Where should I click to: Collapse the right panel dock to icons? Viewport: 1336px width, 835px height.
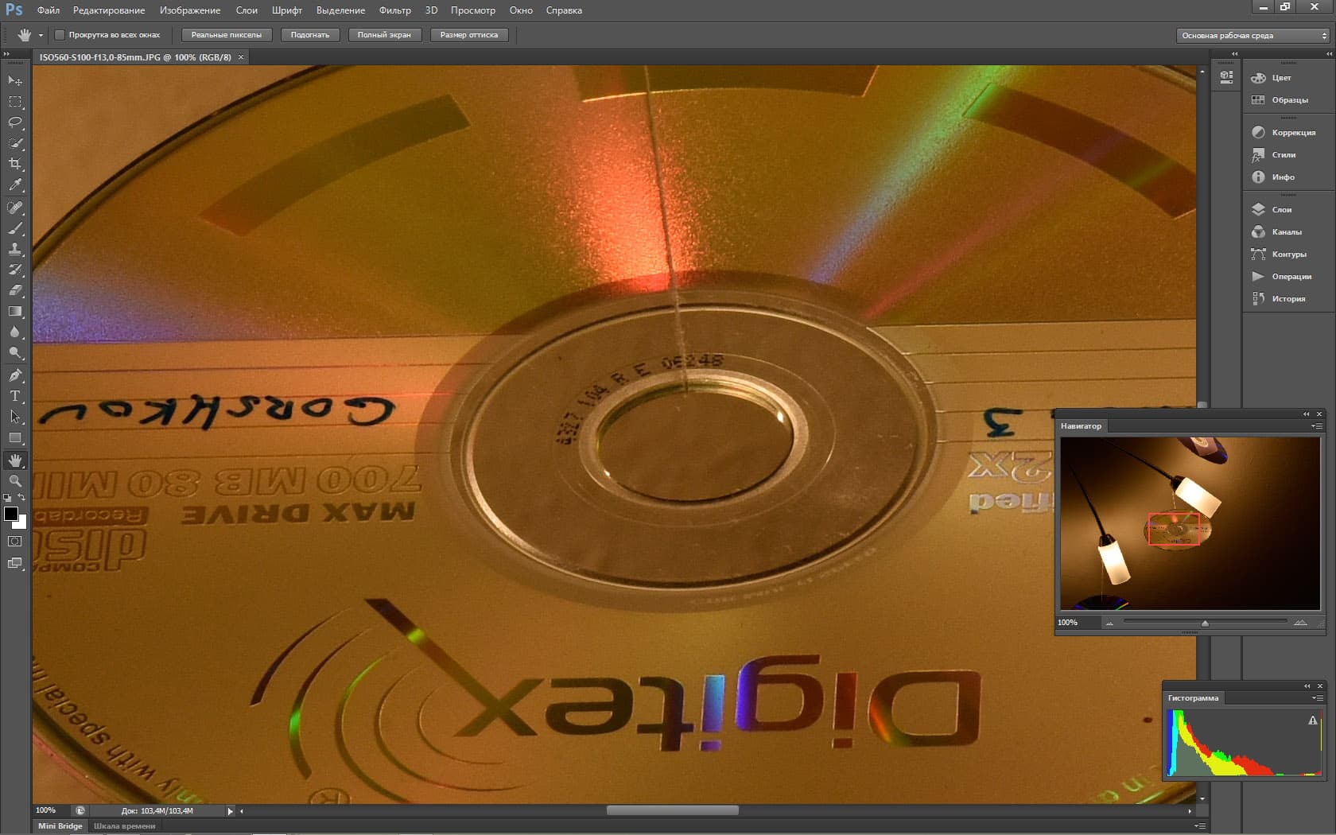coord(1329,54)
